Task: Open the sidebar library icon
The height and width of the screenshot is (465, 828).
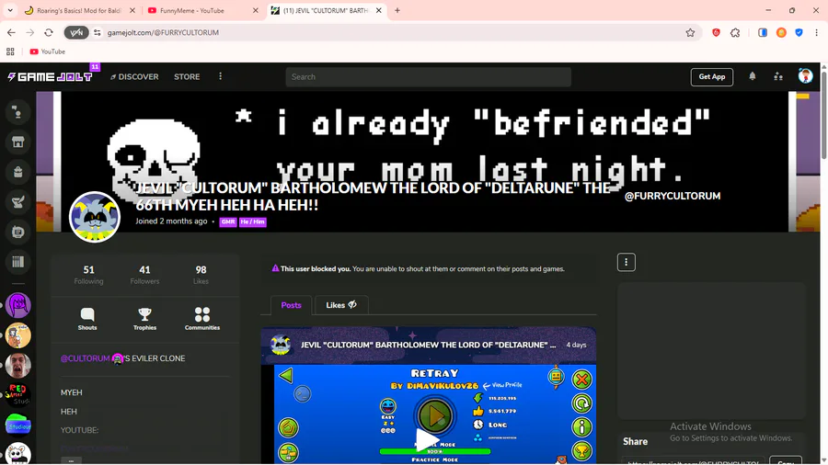Action: [18, 262]
